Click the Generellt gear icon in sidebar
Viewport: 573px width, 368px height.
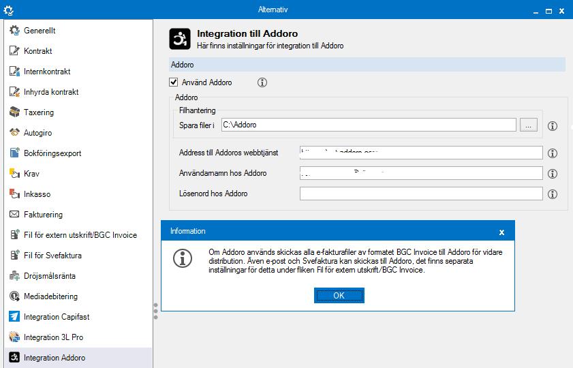pos(14,31)
